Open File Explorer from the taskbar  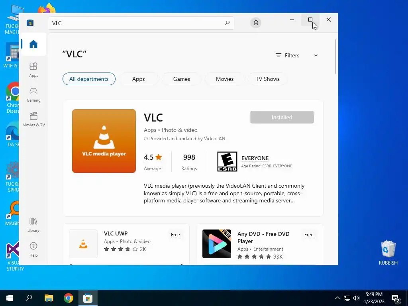coord(49,298)
